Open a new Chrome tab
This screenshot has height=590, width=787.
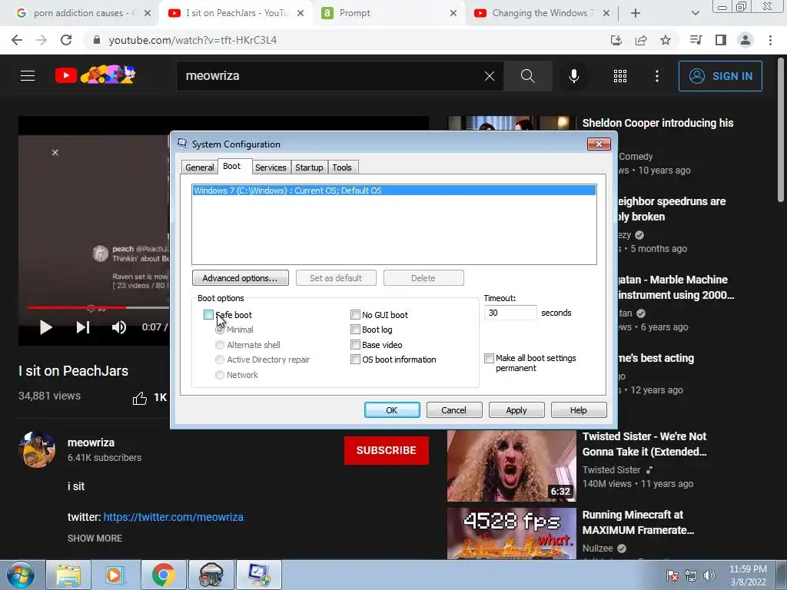tap(636, 13)
